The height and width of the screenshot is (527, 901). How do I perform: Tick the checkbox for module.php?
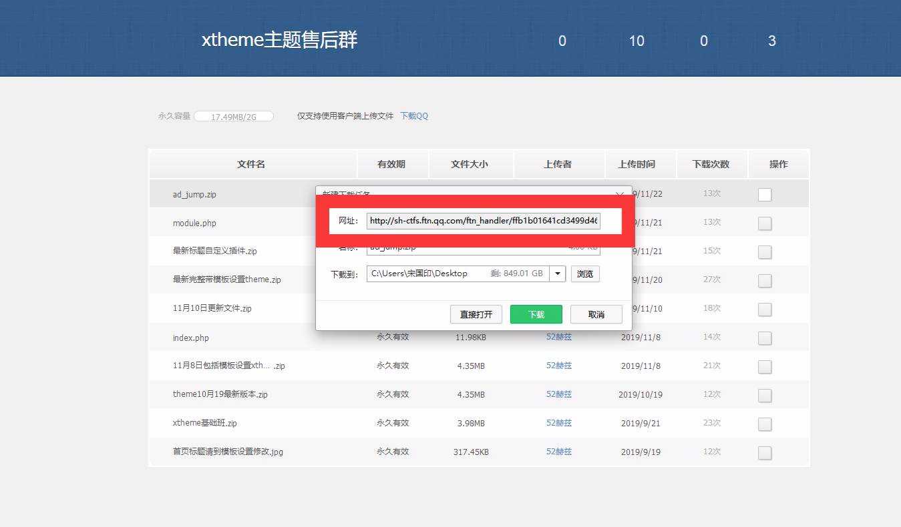click(765, 223)
